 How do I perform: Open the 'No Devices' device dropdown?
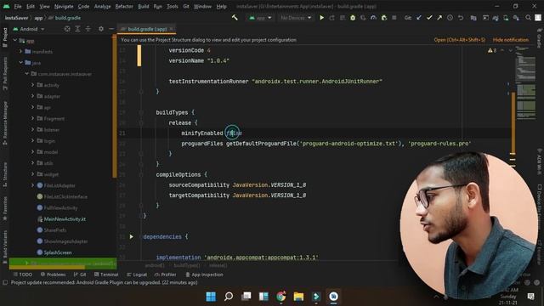(296, 18)
